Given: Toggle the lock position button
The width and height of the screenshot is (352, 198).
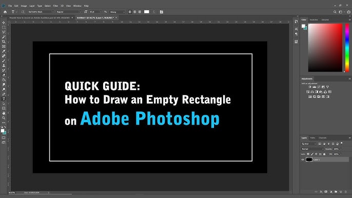Looking at the screenshot, I should coord(316,154).
